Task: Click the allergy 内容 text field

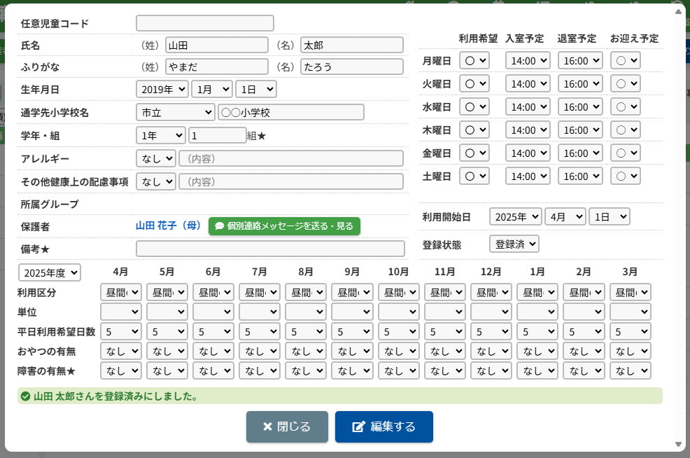Action: [291, 158]
